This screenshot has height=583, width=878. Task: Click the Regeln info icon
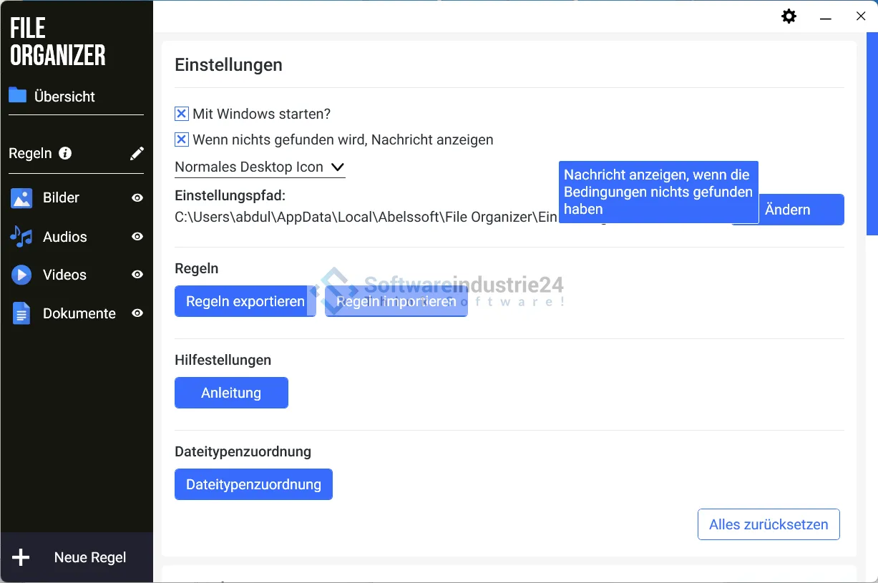coord(65,153)
